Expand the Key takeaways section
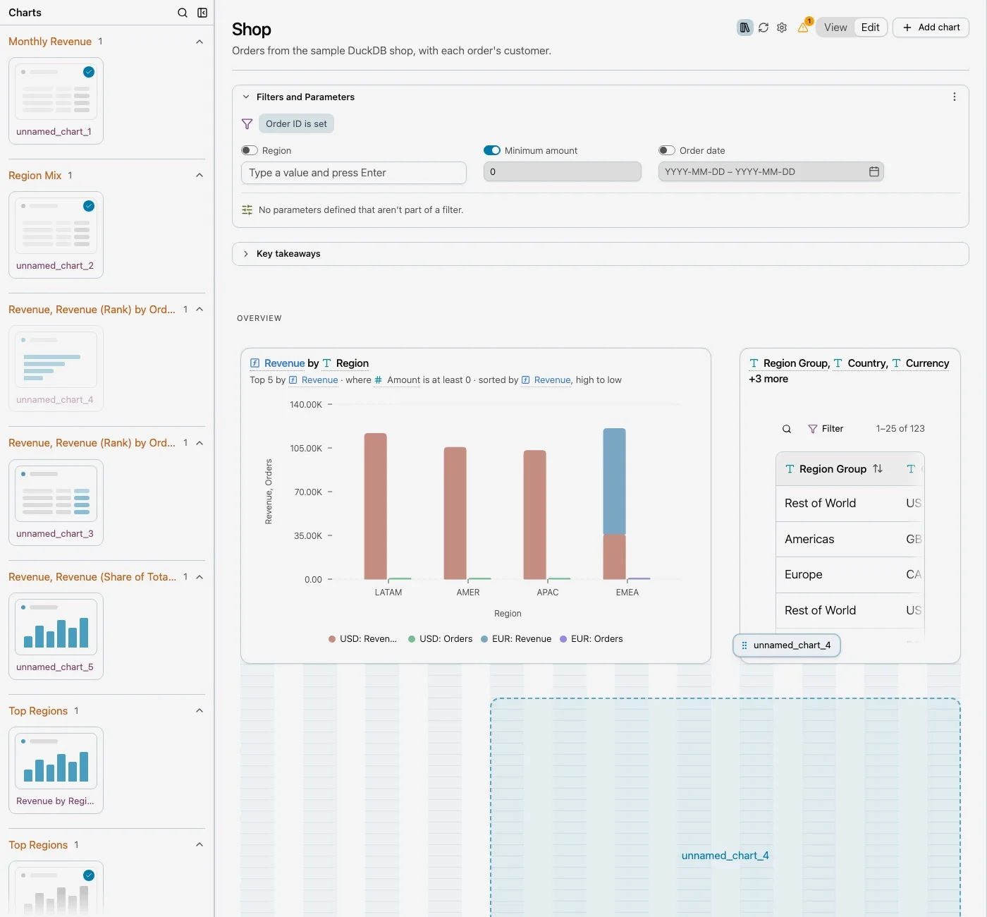The height and width of the screenshot is (917, 987). point(245,254)
